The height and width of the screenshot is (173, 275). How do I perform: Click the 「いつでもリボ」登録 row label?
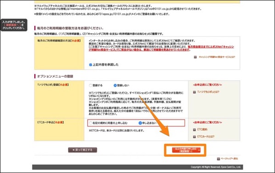(x=53, y=85)
